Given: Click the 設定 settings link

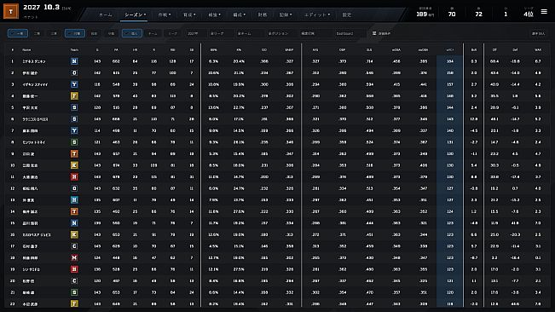Looking at the screenshot, I should (x=346, y=14).
